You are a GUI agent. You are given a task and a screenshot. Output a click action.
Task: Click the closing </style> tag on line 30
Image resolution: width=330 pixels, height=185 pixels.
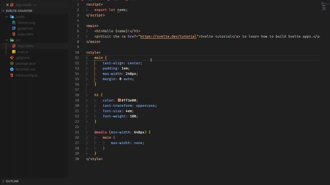point(94,159)
